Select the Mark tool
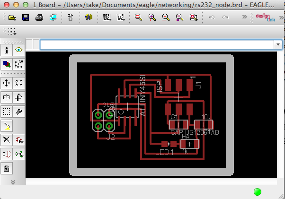Viewport: 285px width, 199px height. pyautogui.click(x=19, y=64)
